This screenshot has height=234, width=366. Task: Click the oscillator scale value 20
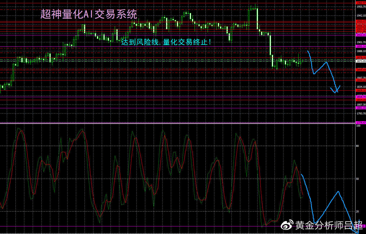(x=358, y=211)
